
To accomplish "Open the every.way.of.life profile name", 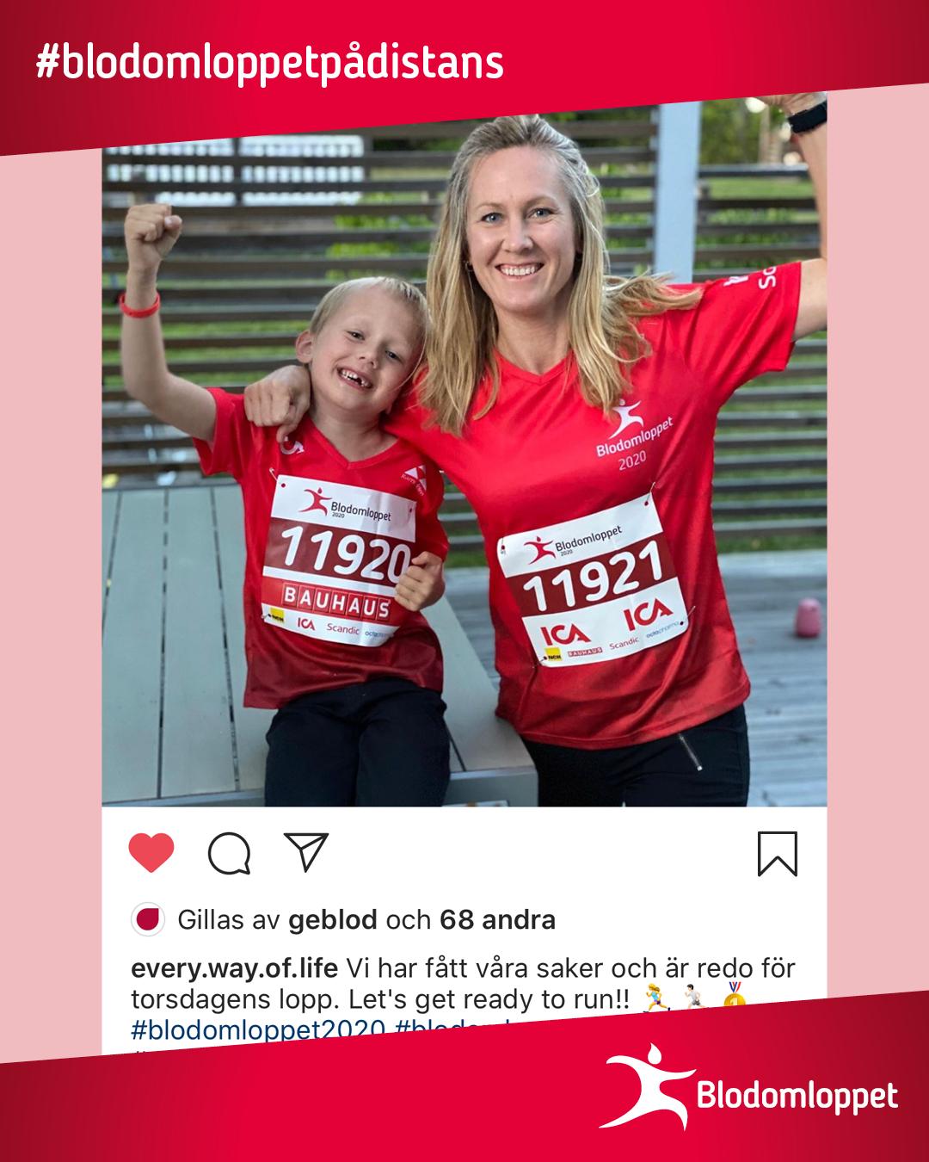I will (234, 968).
